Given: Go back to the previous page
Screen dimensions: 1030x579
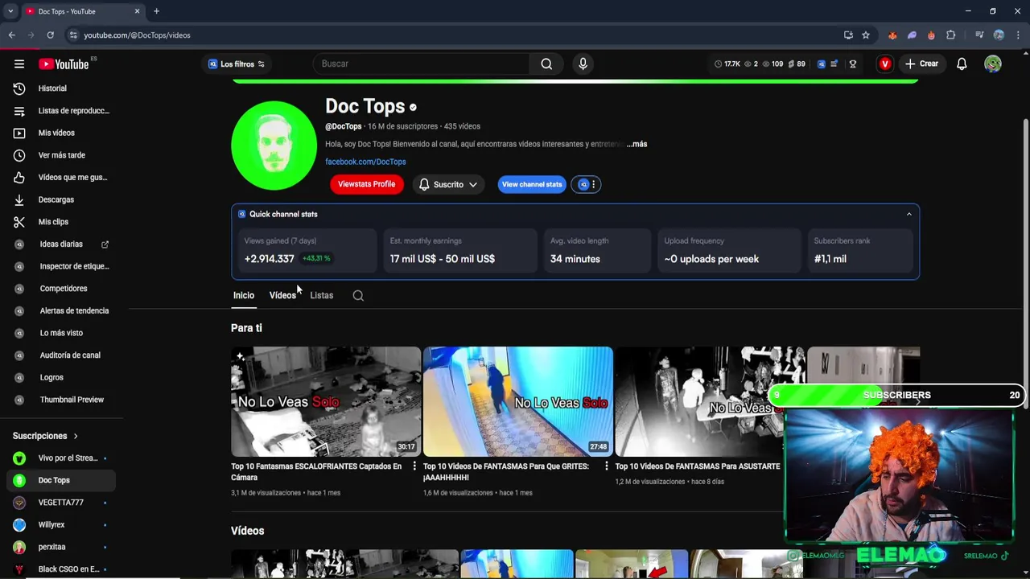Looking at the screenshot, I should [11, 35].
